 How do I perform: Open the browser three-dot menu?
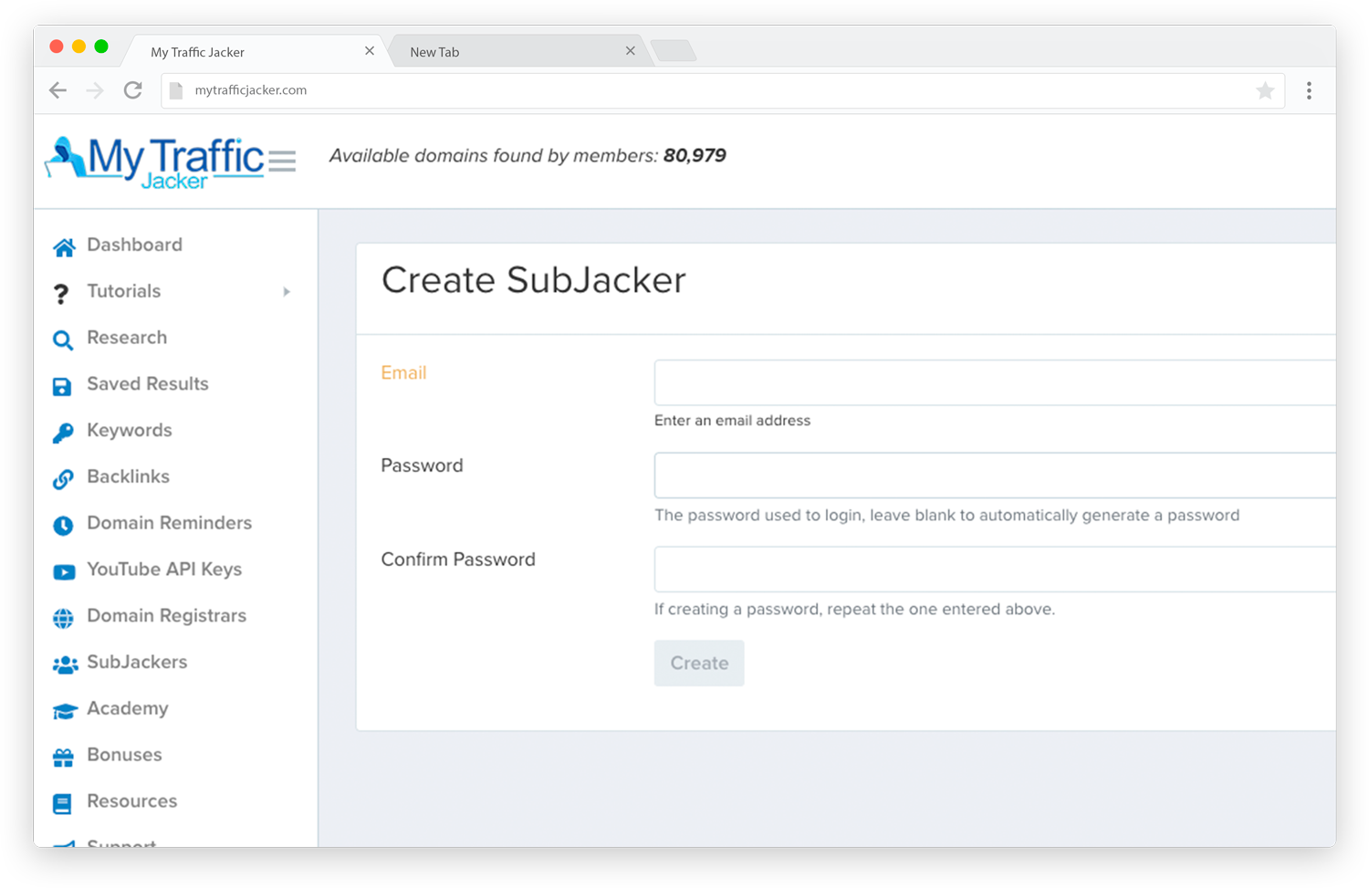tap(1309, 90)
